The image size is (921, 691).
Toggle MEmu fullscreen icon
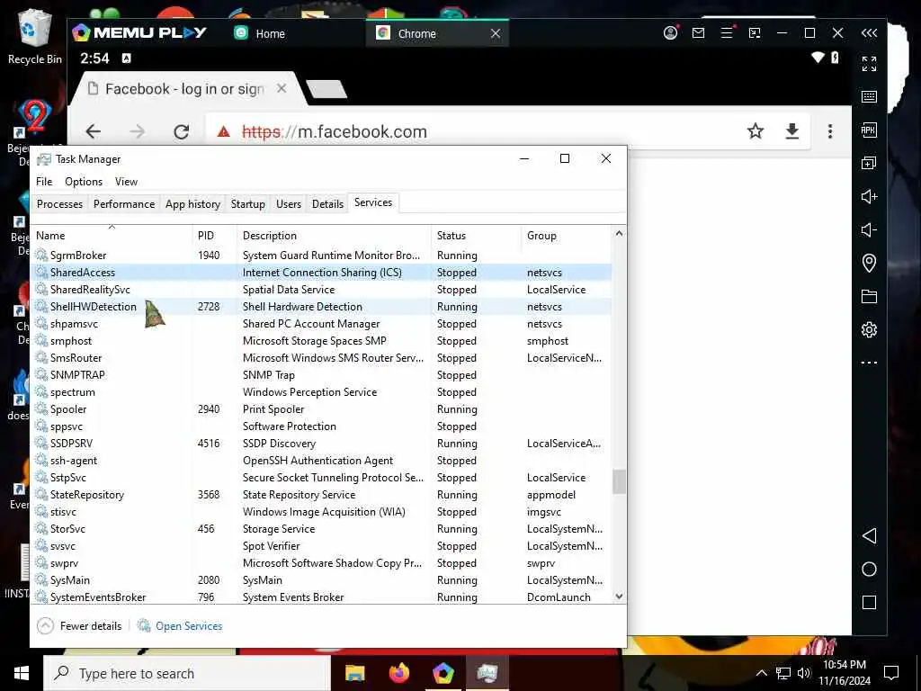click(x=870, y=64)
